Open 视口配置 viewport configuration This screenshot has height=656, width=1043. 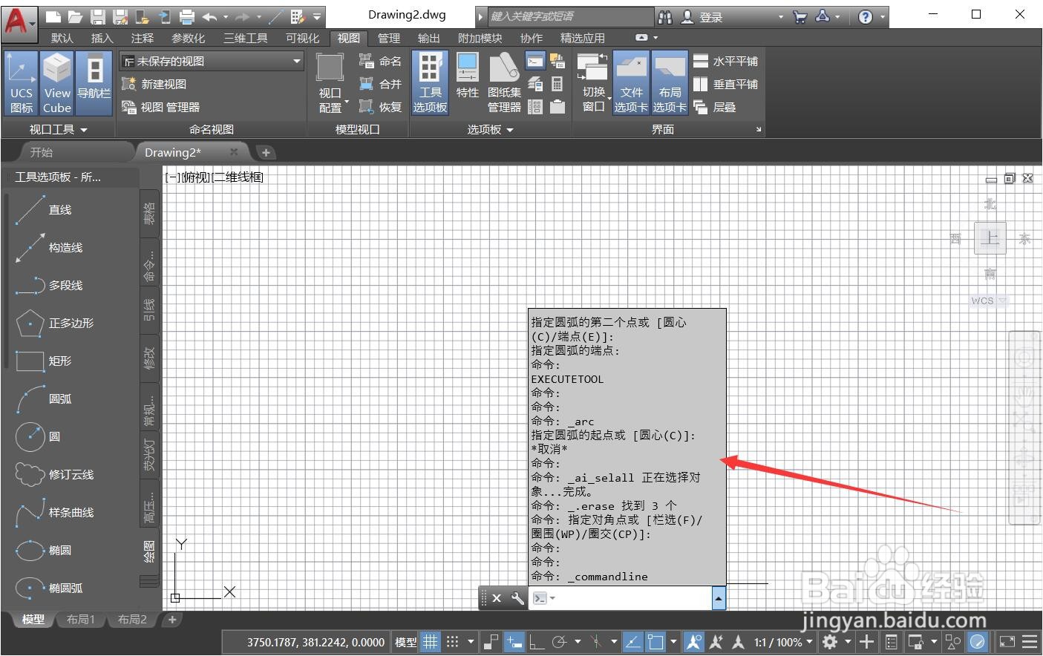click(330, 83)
